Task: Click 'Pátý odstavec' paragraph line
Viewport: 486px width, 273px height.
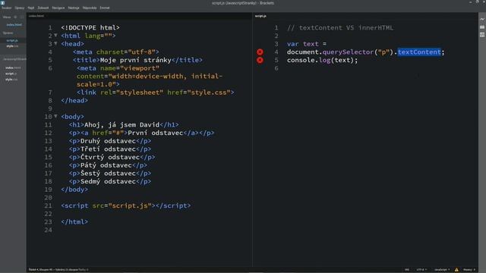Action: [x=108, y=165]
